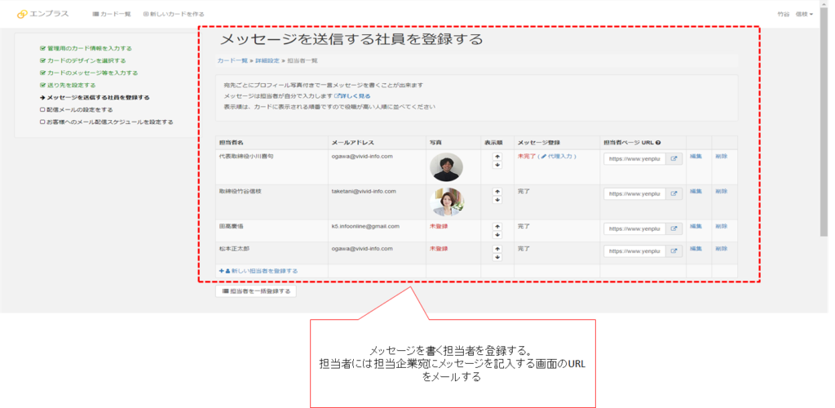Open the 竹谷 user dropdown menu
Screen dimensions: 835x408
(x=796, y=15)
